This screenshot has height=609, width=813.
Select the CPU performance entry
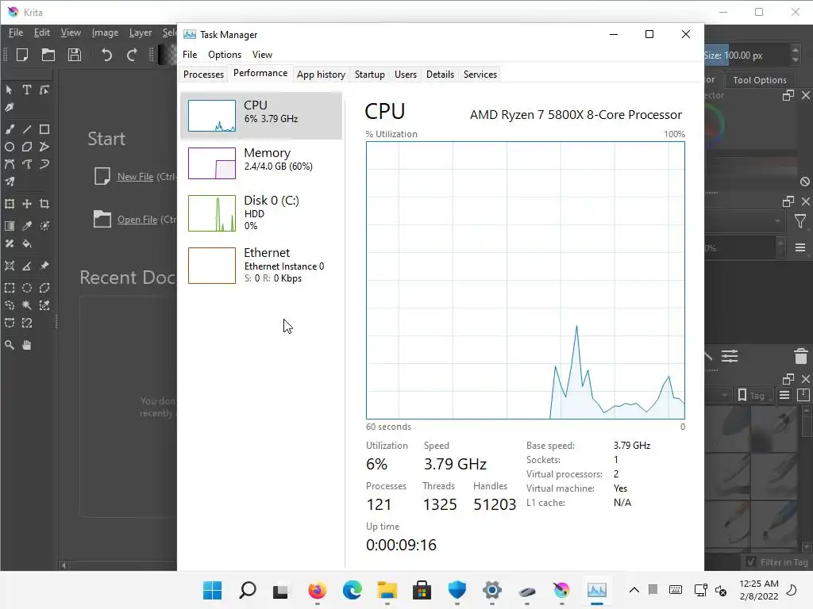(261, 116)
